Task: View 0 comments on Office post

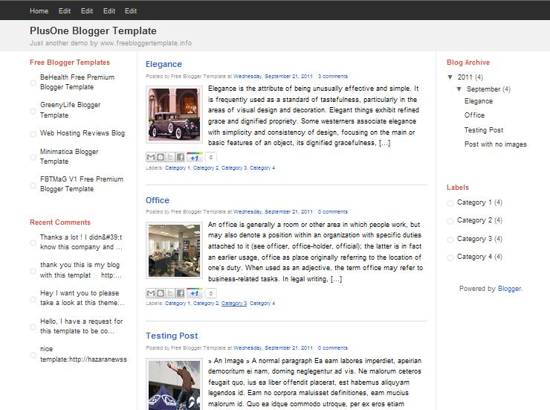Action: [333, 211]
